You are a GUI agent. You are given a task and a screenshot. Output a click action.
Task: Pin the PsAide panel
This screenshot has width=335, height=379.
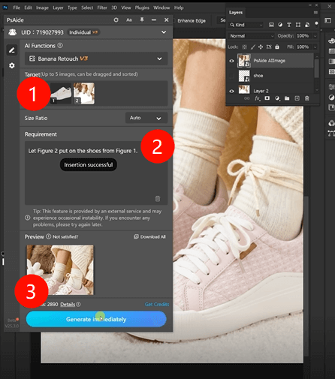pyautogui.click(x=142, y=20)
